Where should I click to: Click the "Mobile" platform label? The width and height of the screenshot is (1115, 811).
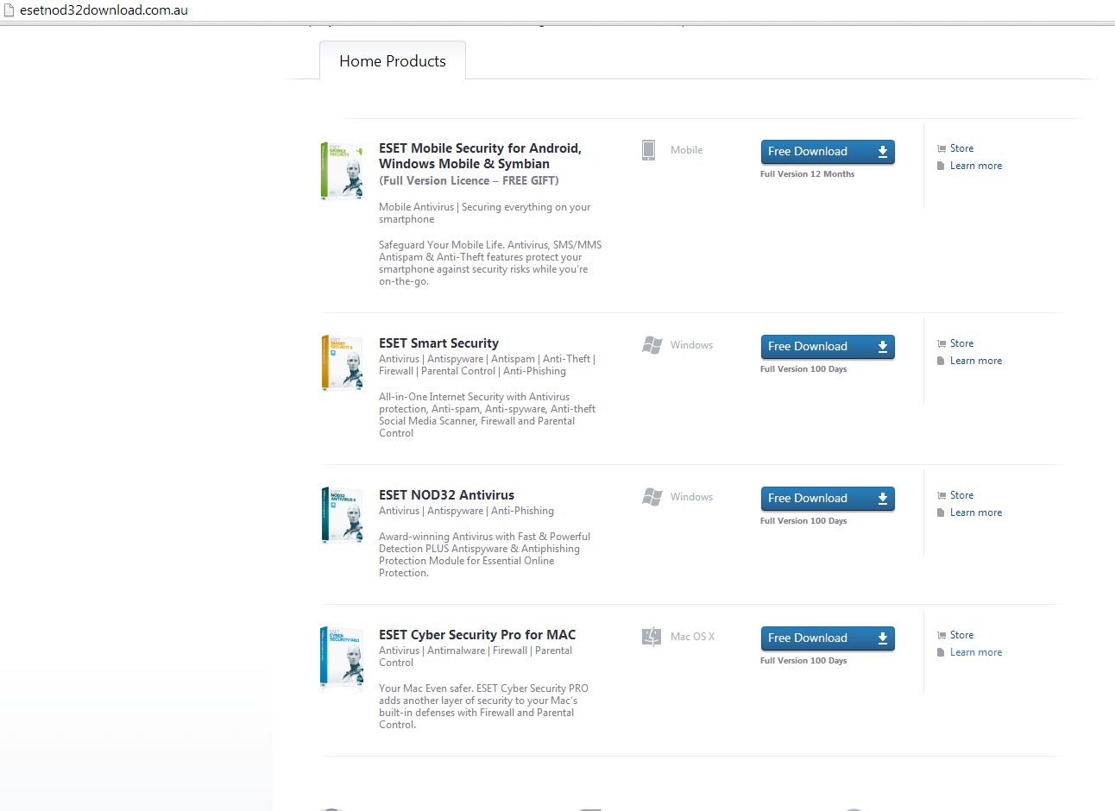[686, 150]
